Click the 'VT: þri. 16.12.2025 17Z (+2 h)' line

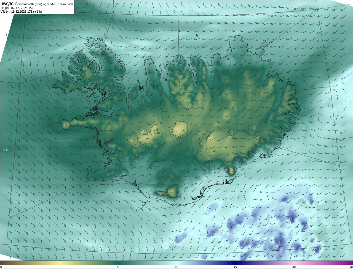coord(21,12)
